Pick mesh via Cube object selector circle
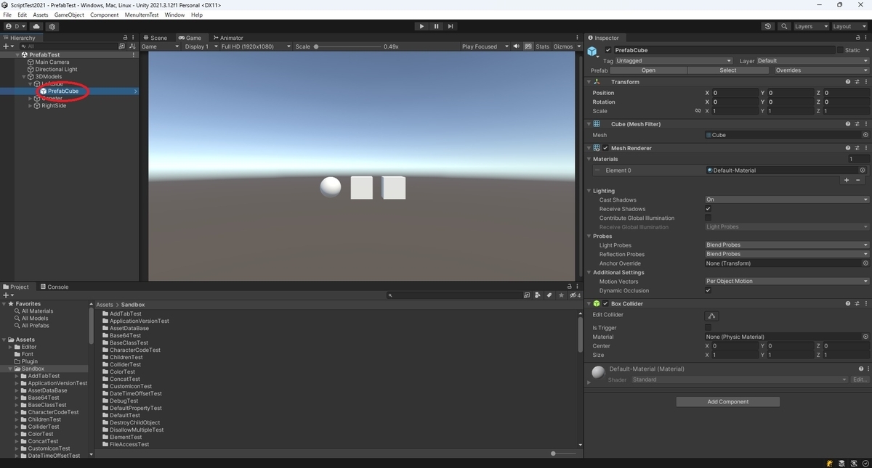The height and width of the screenshot is (468, 872). click(865, 135)
